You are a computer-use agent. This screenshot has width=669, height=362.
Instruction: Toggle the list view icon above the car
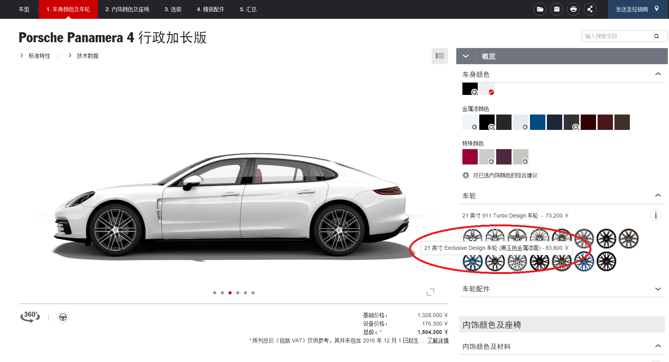tap(439, 56)
